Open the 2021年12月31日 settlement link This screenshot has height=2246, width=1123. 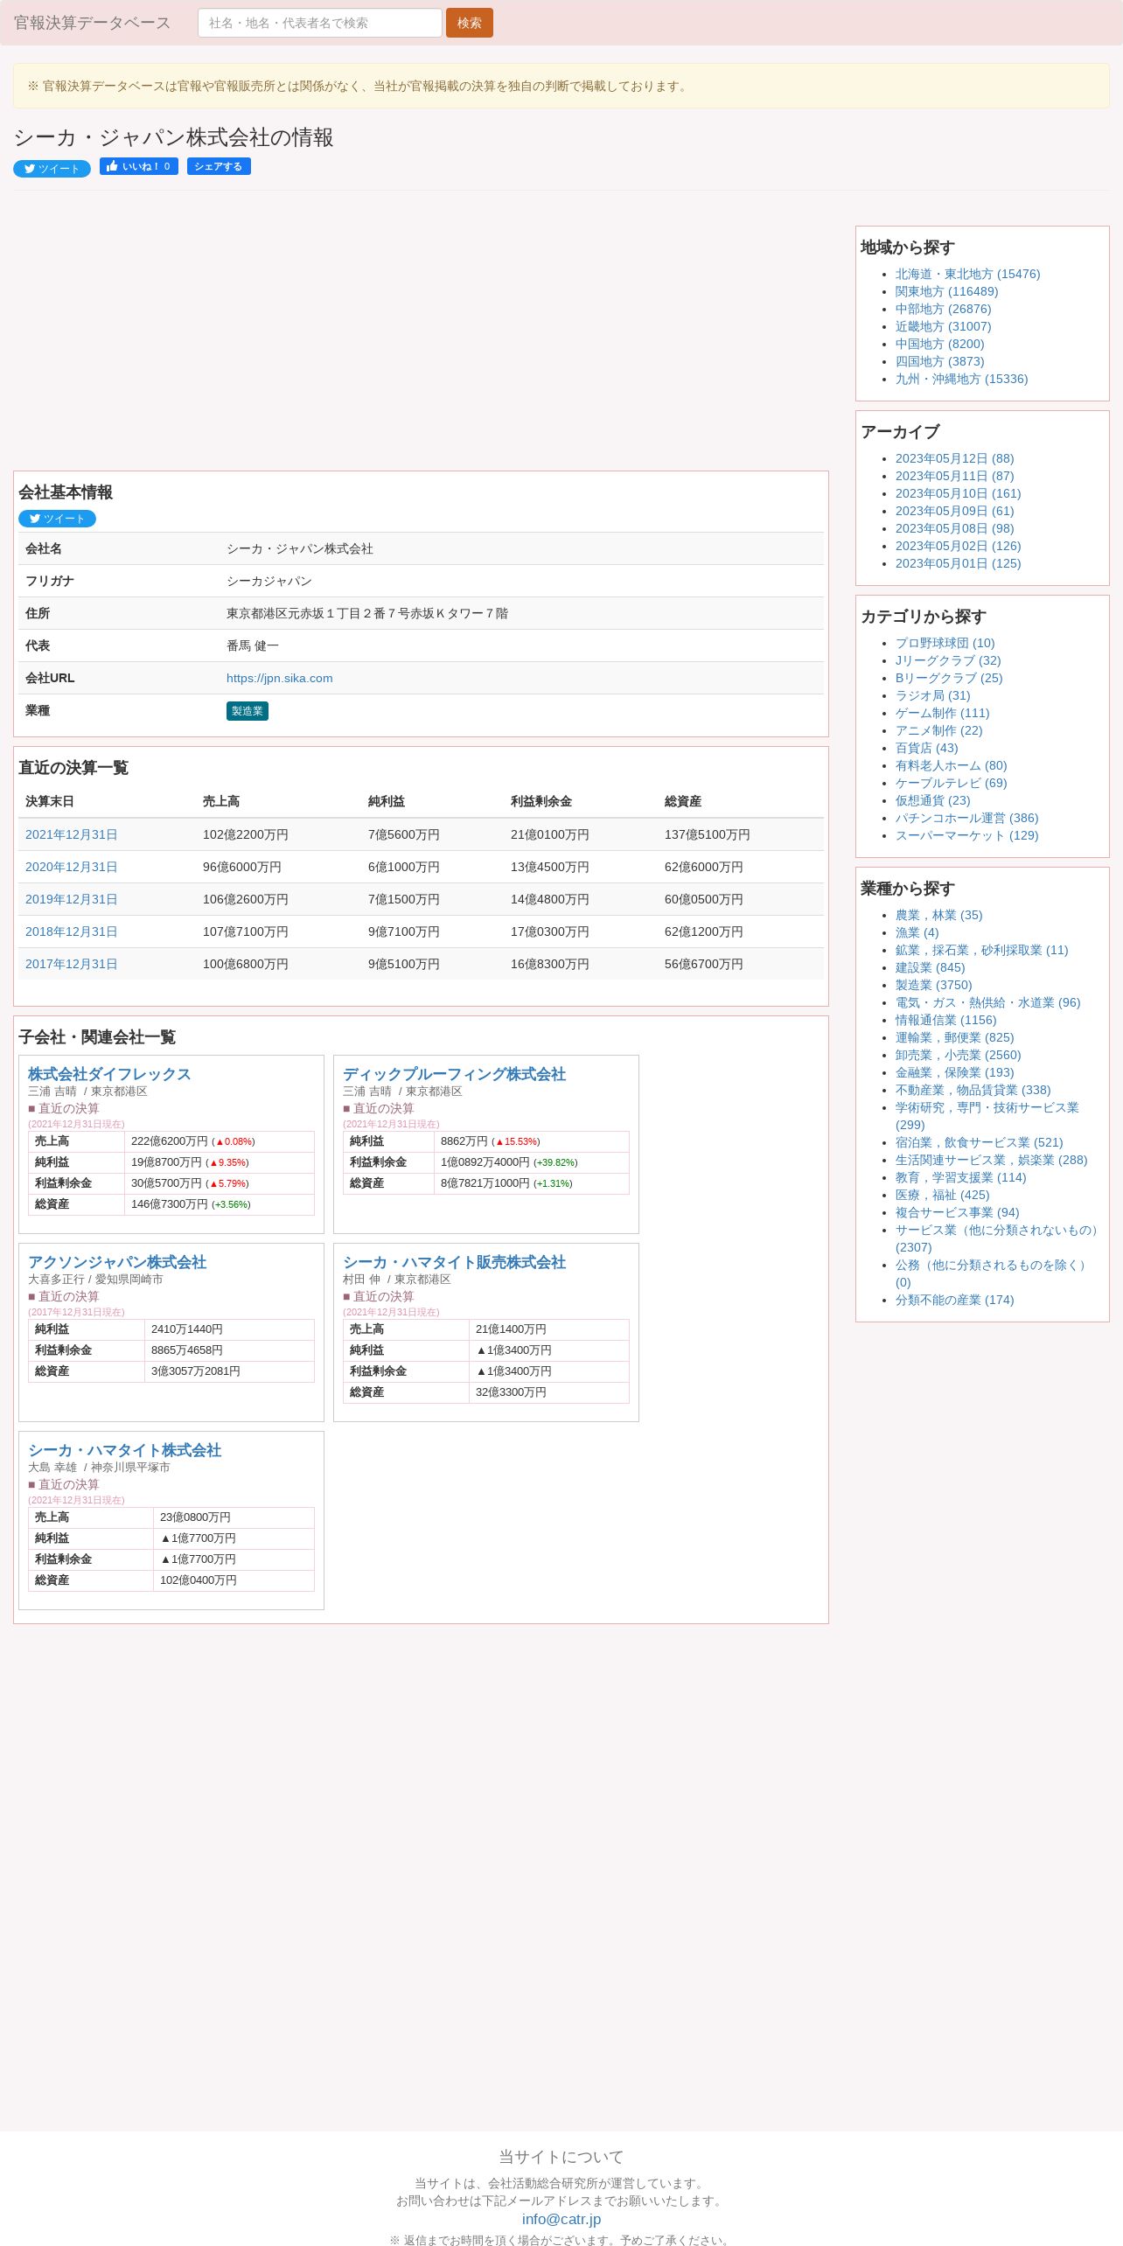tap(71, 834)
